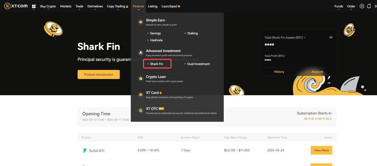
Task: Open Simple Earn heading
Action: coord(155,20)
